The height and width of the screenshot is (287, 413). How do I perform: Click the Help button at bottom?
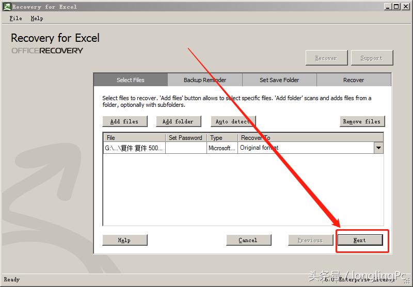coord(124,240)
